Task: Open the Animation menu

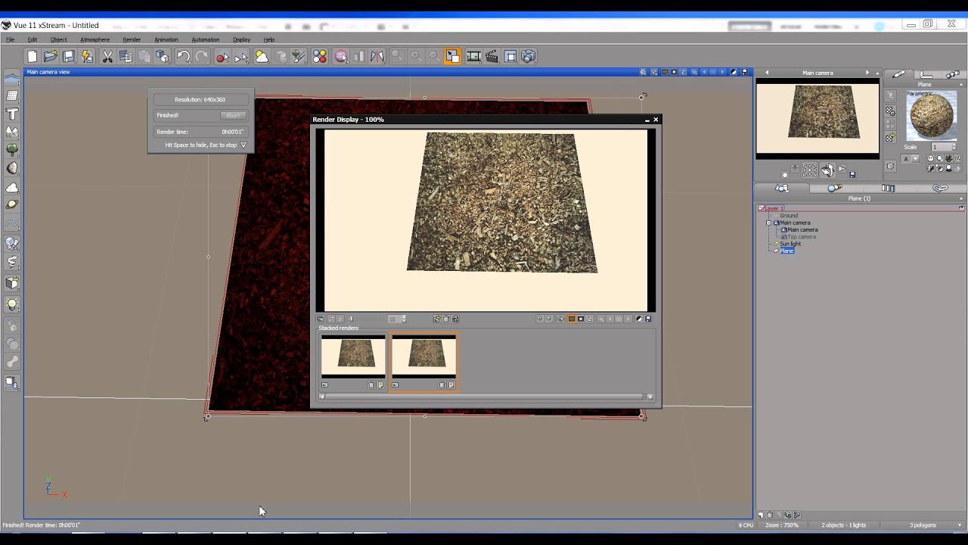Action: [166, 39]
